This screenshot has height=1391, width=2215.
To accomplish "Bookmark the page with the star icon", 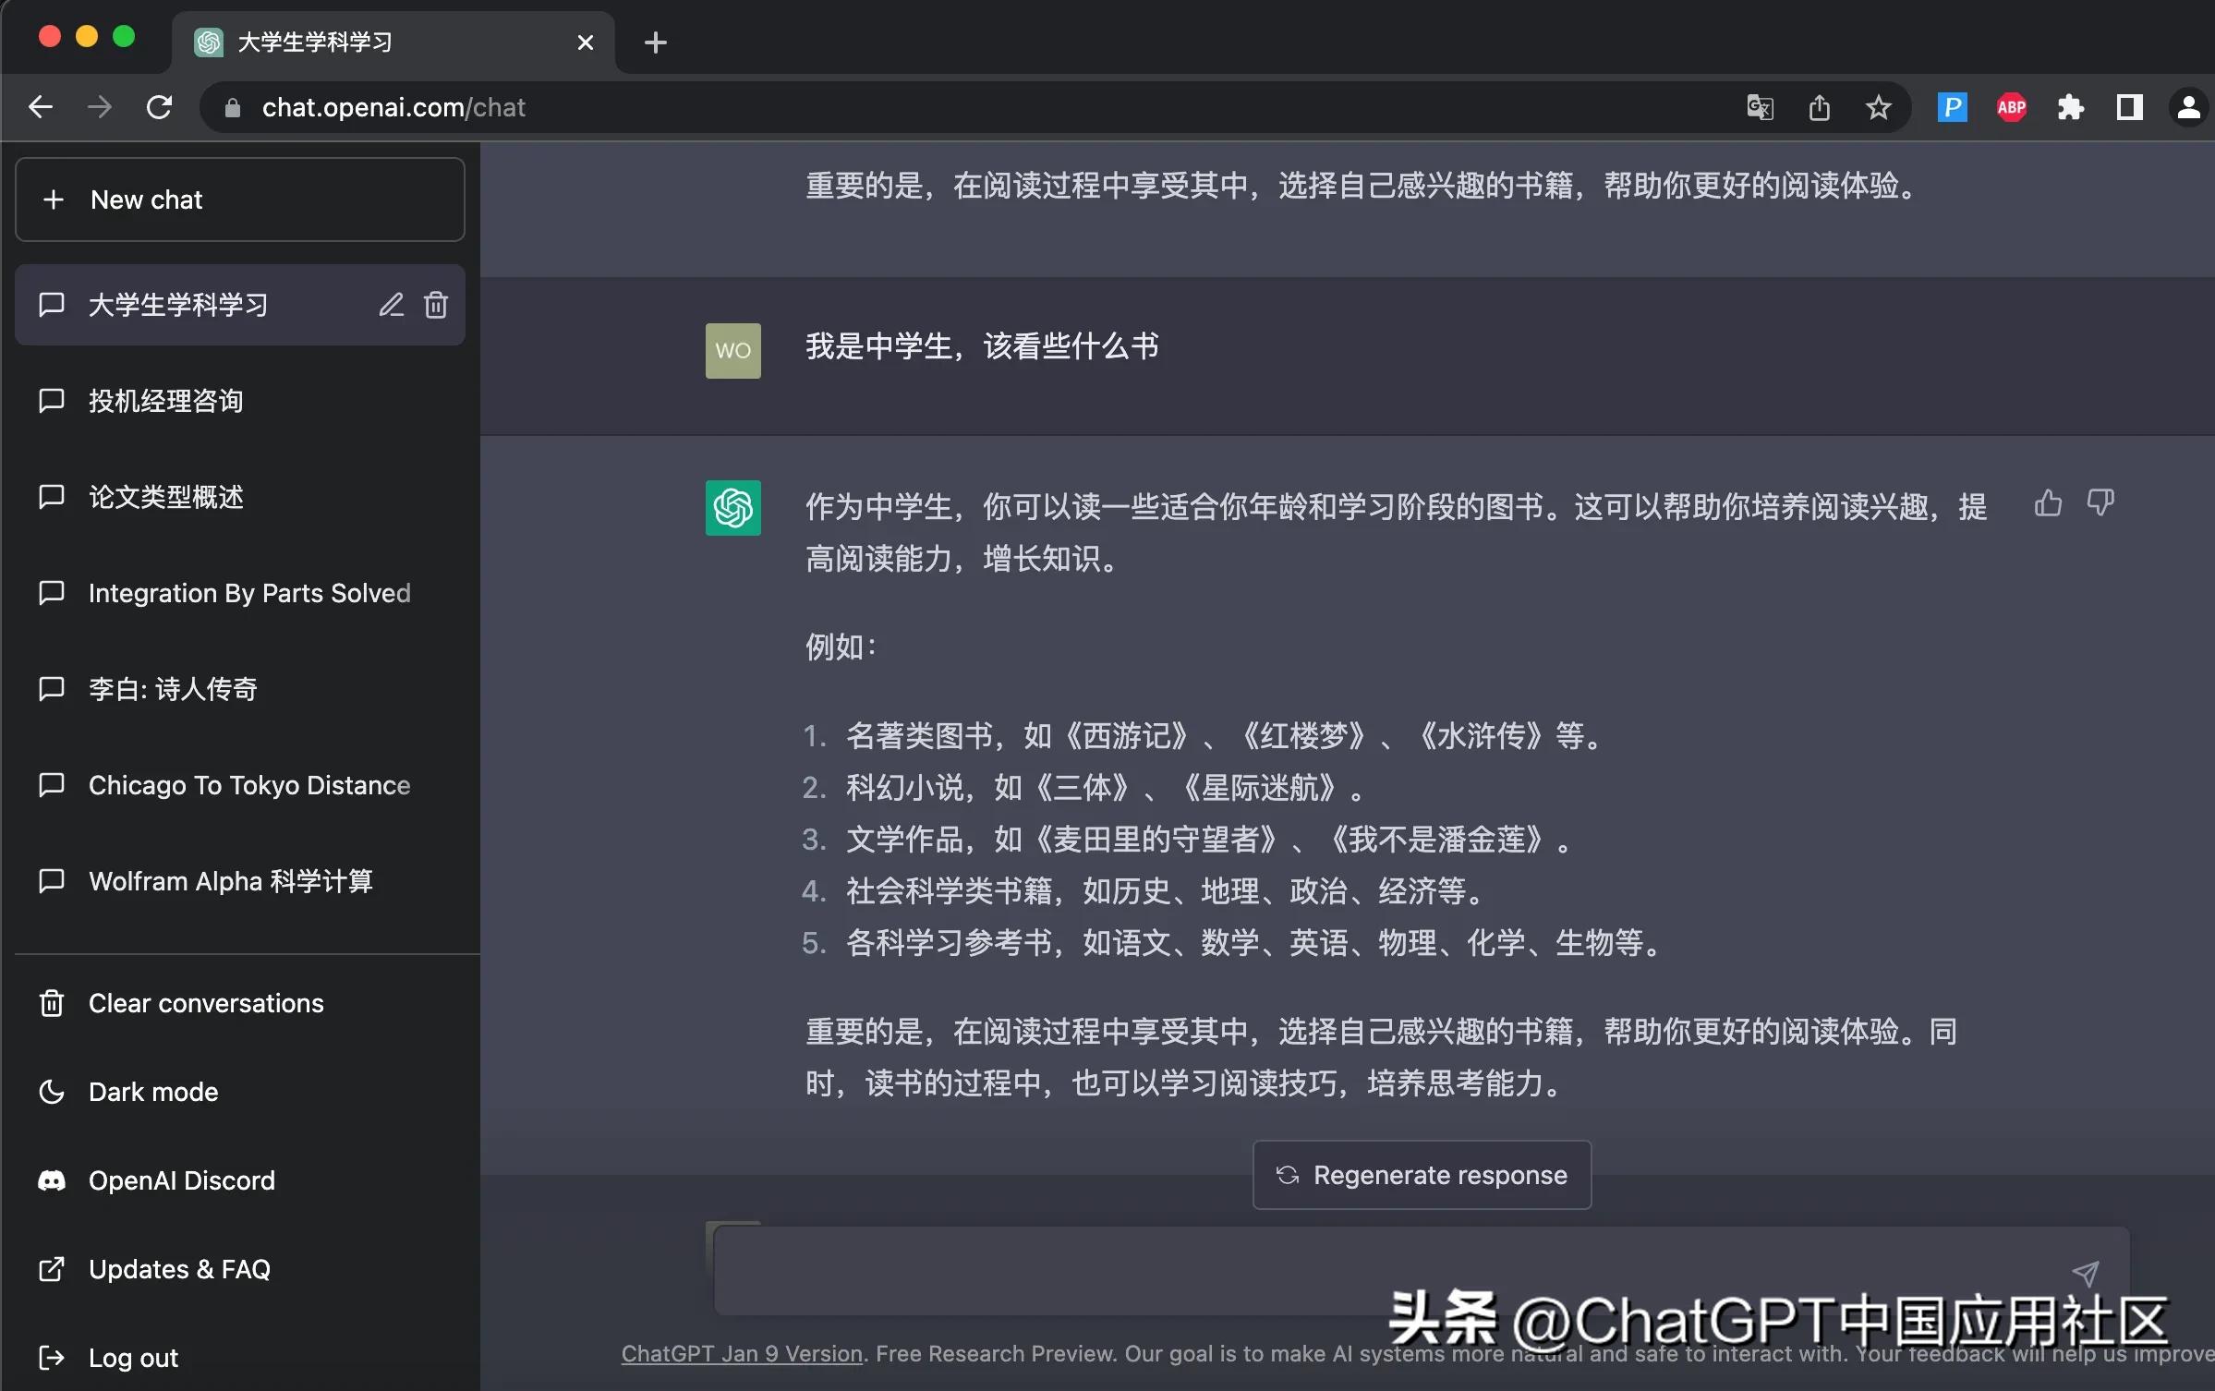I will (x=1878, y=106).
